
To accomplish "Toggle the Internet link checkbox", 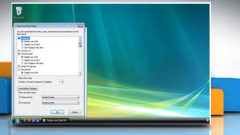I will [20, 97].
